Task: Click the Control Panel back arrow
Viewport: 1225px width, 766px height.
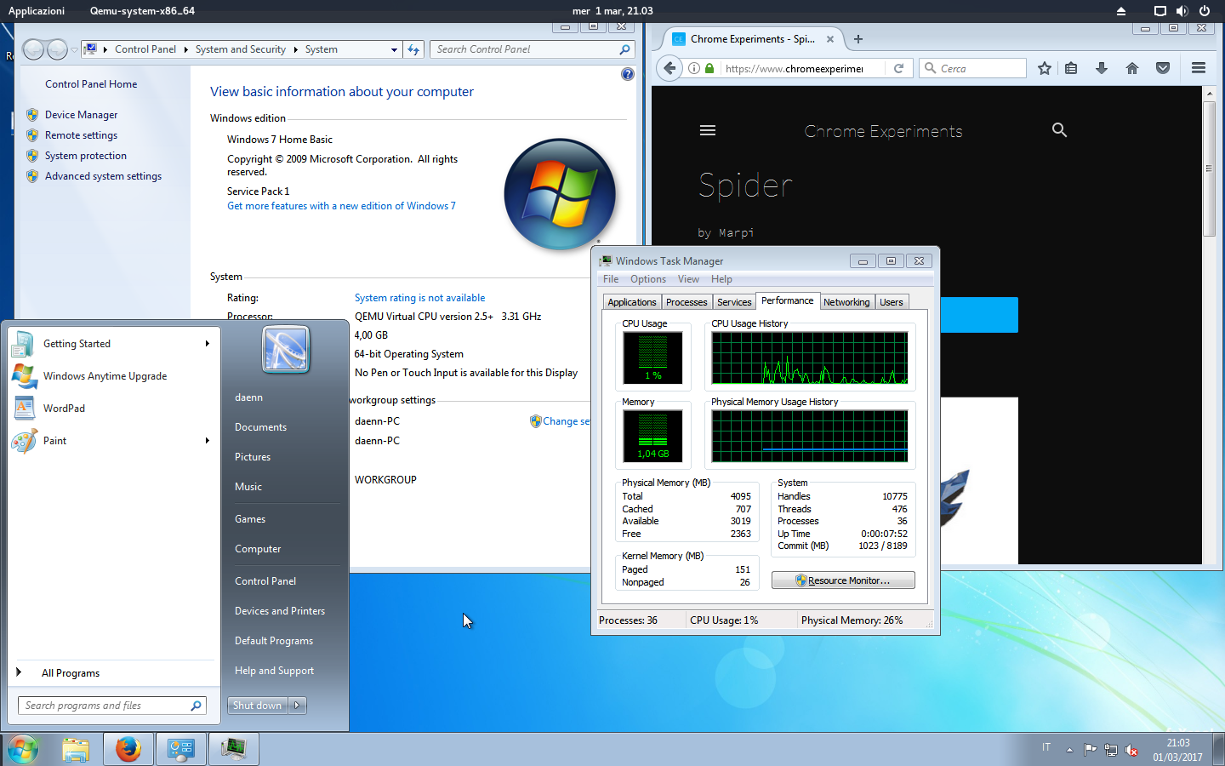Action: (x=33, y=49)
